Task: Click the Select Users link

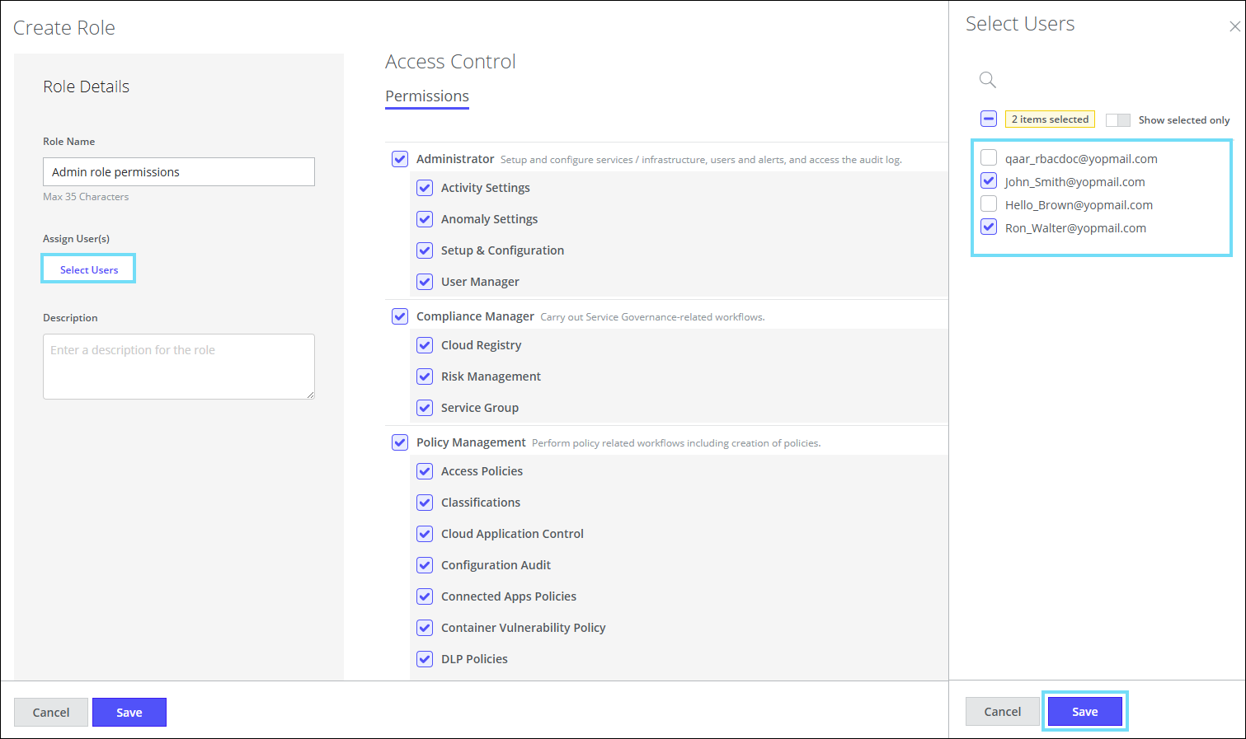Action: [89, 269]
